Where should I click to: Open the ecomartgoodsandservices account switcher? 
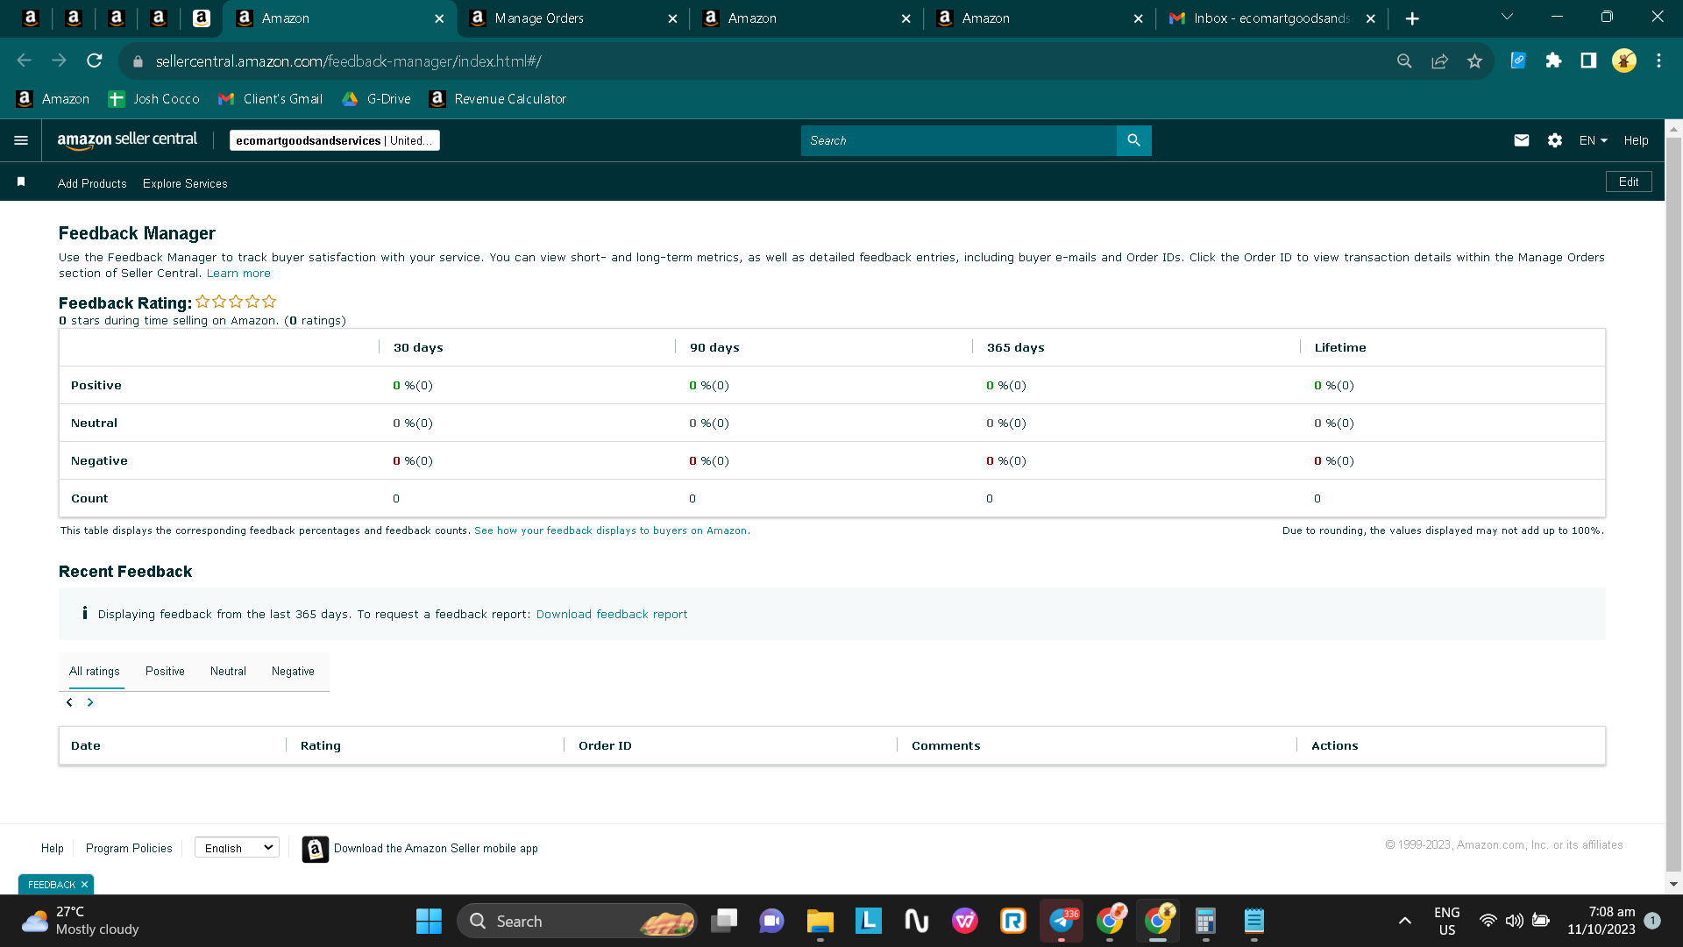pos(334,140)
